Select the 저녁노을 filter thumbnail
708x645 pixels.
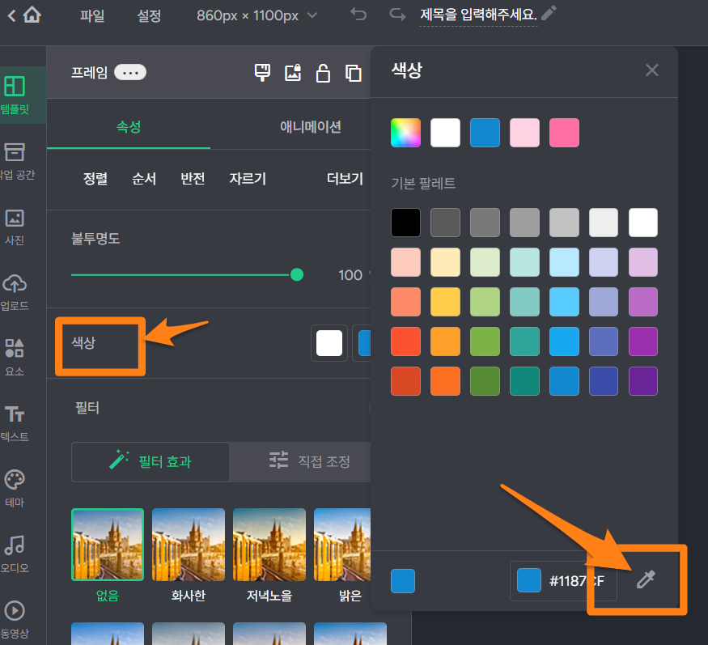tap(269, 544)
